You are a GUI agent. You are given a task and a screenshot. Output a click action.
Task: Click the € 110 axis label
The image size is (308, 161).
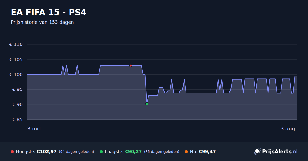(x=16, y=44)
